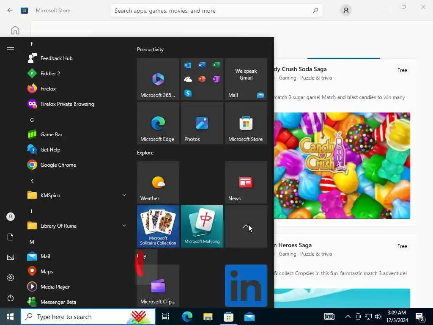Screen dimensions: 433x325
Task: Jump to letter M in app list
Action: pos(32,242)
